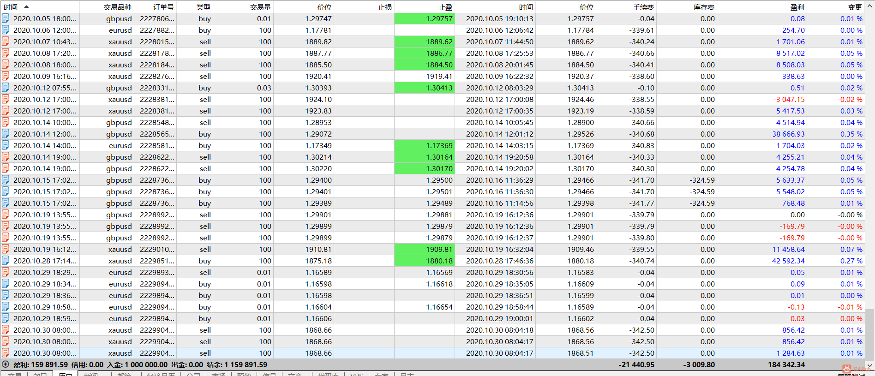Select the sell icon of the 2020.10.14 10:00 gbpusd row
This screenshot has height=376, width=875.
[6, 122]
